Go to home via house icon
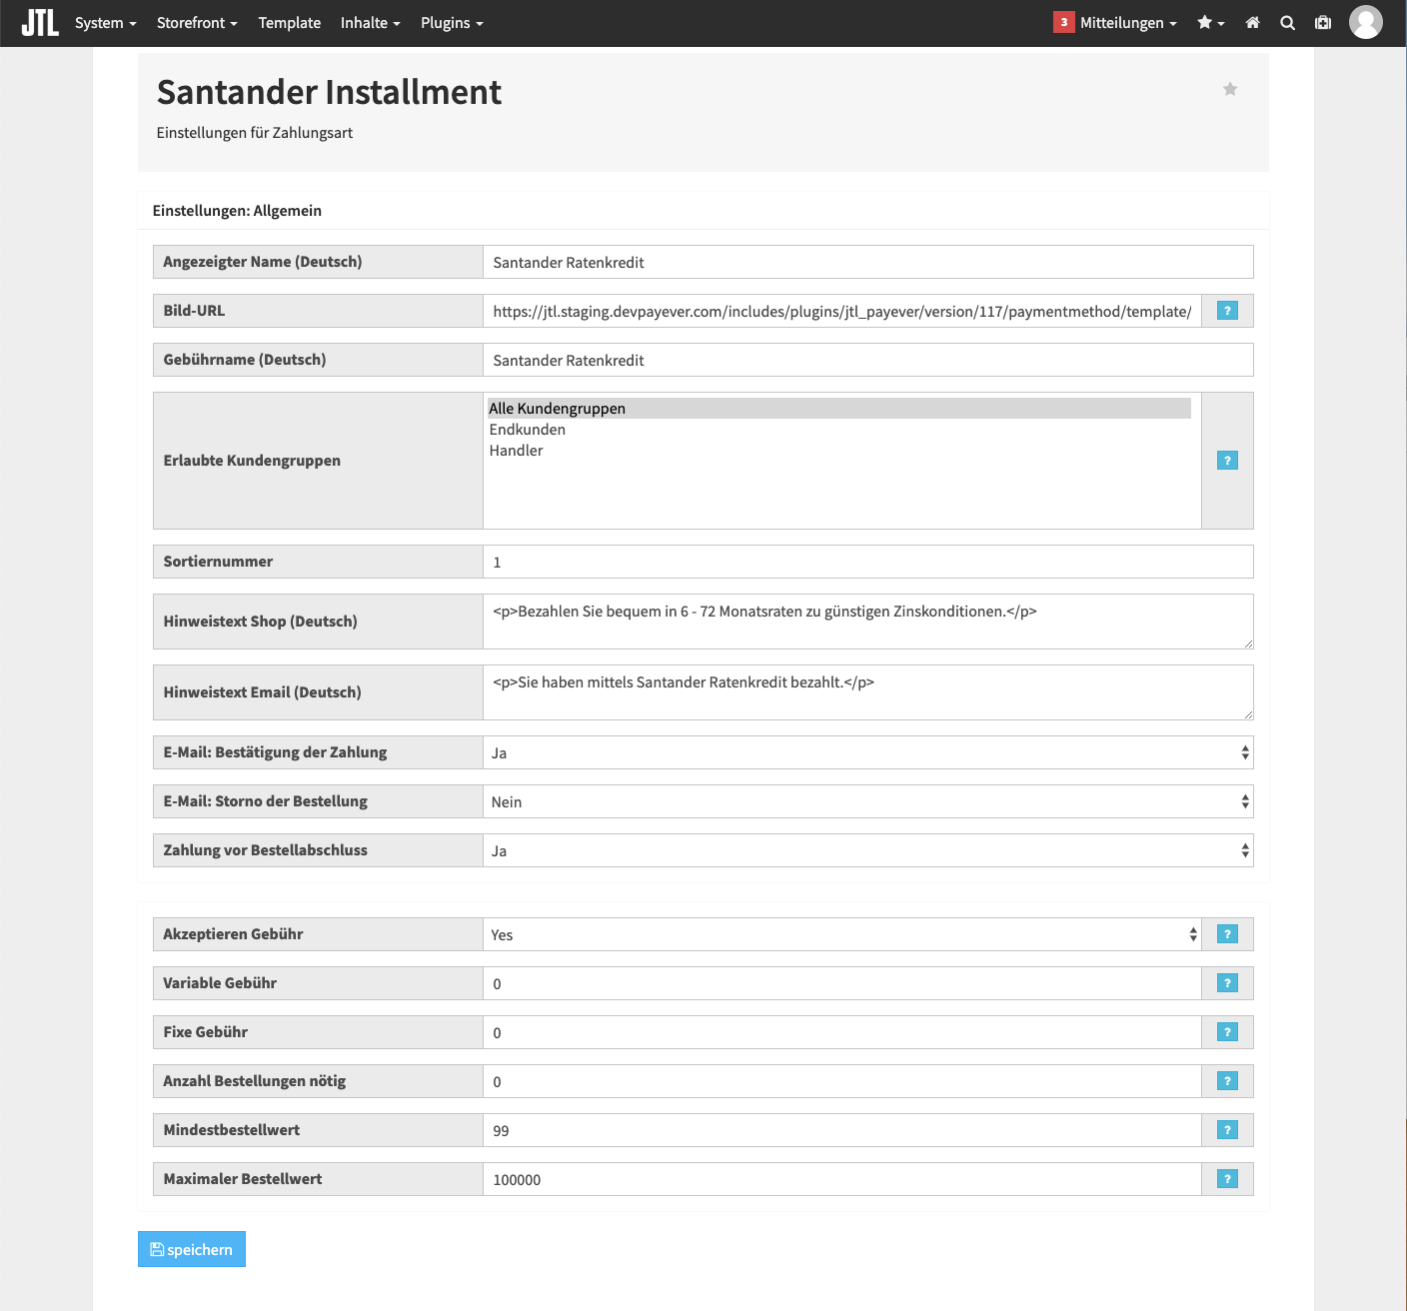The width and height of the screenshot is (1407, 1311). tap(1252, 23)
